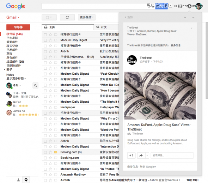Check the Medium Daily Digest "In Photos" checkbox
This screenshot has height=183, width=208.
(x=45, y=169)
